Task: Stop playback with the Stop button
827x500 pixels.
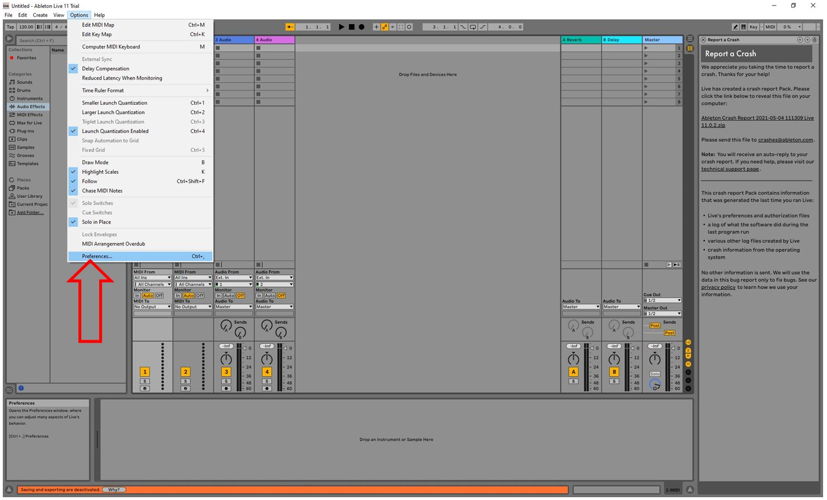Action: (351, 27)
